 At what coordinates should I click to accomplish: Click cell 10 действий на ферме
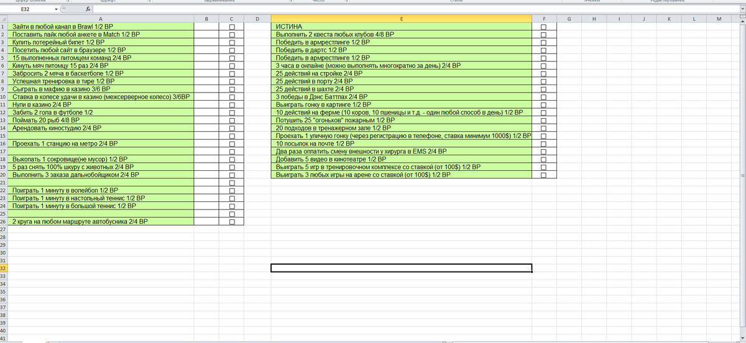tap(401, 112)
